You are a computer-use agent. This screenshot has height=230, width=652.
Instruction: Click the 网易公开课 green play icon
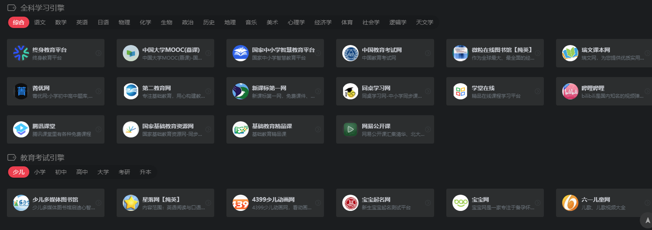tap(350, 129)
